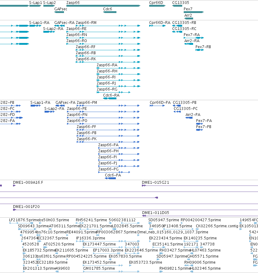Open transcript Zasp66-RN
Screen dimensions: 258x273
(x=103, y=38)
